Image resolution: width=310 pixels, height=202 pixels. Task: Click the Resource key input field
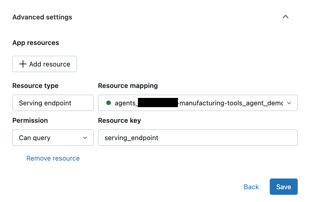(198, 138)
